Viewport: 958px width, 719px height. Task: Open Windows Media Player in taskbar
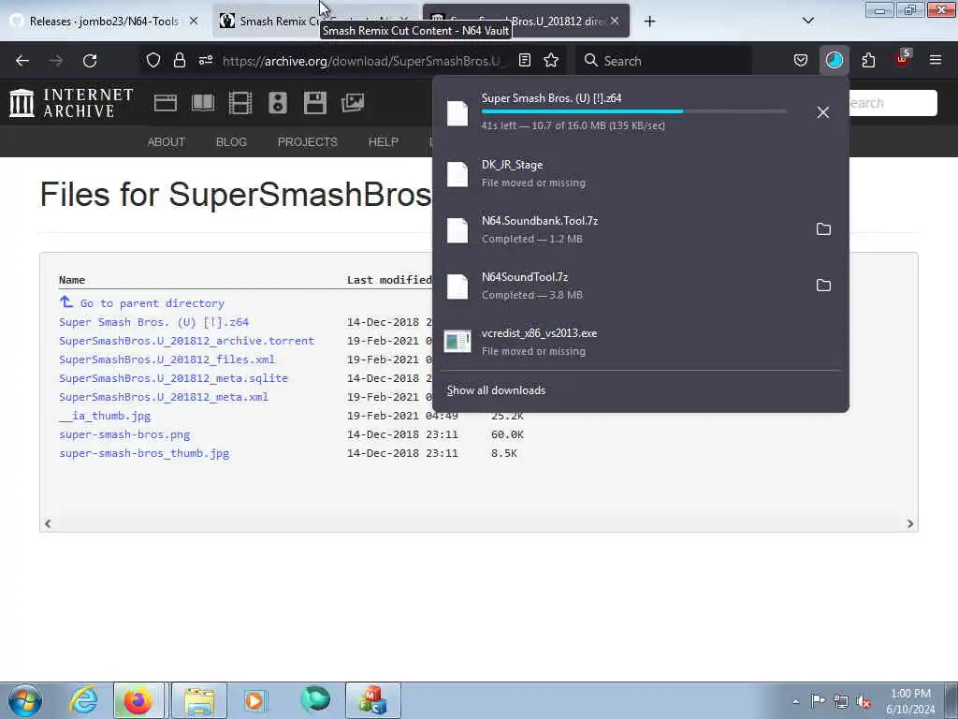pos(255,700)
